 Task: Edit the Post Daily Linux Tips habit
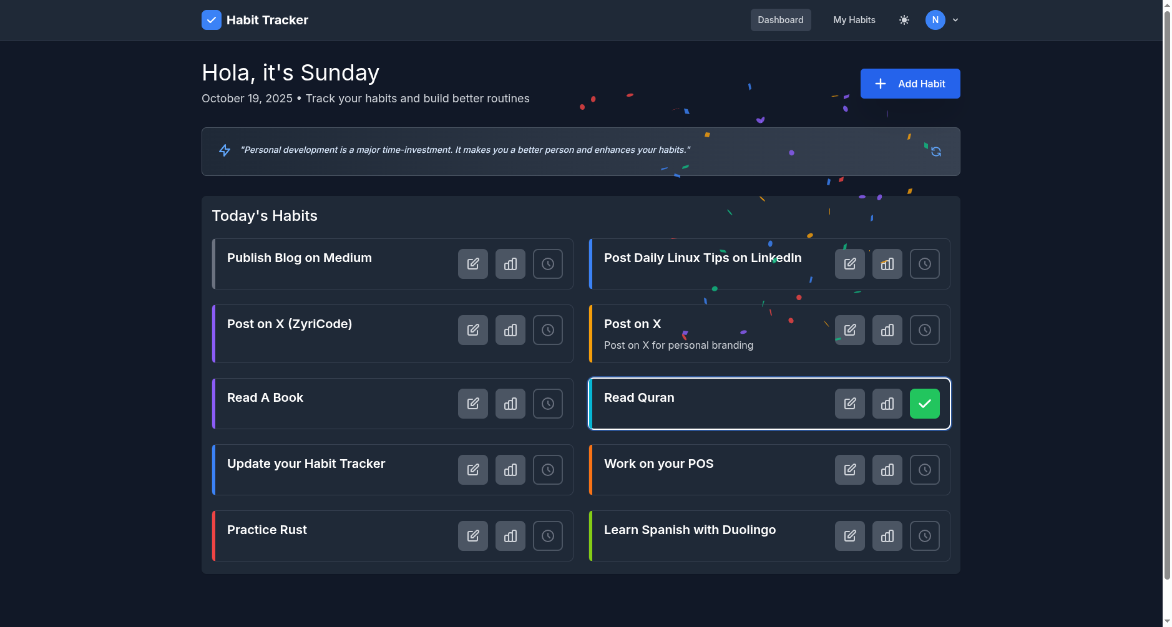[849, 263]
